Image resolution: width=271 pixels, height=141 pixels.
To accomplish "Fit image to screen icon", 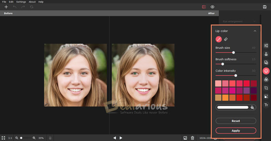I will click(3, 138).
